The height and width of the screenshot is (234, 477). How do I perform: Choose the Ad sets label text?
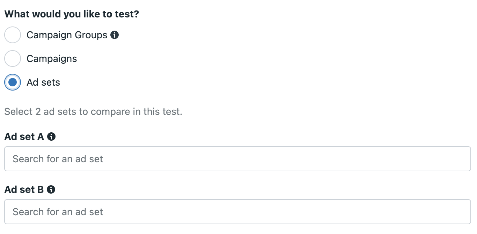tap(43, 83)
